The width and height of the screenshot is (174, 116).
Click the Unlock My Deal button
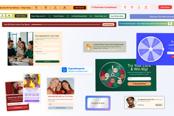pos(80,8)
